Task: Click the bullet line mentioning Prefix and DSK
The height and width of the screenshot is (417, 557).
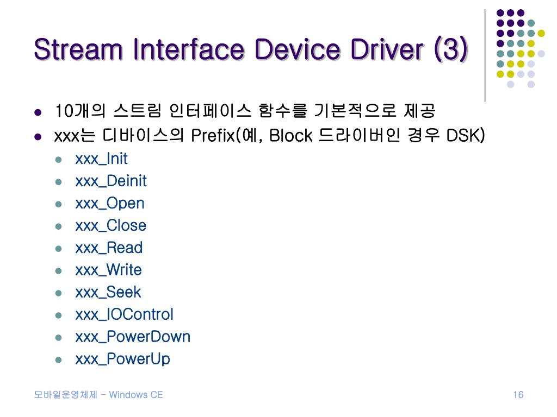Action: (269, 135)
